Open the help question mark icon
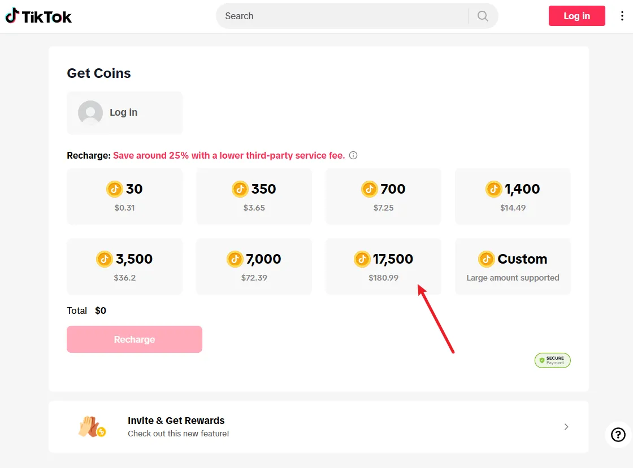The height and width of the screenshot is (468, 633). tap(618, 434)
